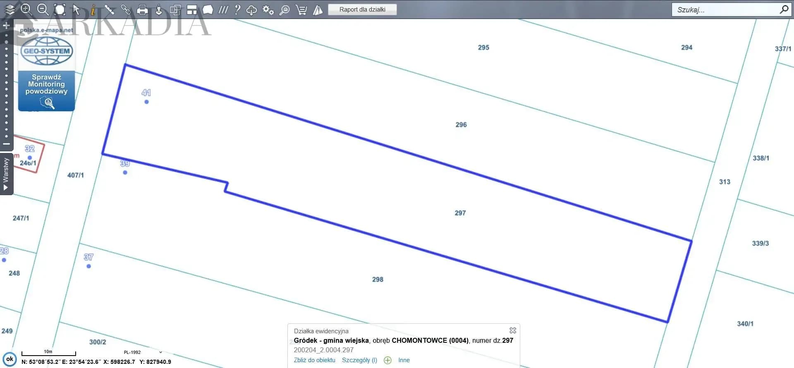This screenshot has width=794, height=368.
Task: Click parcel label 294 on map
Action: click(x=687, y=48)
